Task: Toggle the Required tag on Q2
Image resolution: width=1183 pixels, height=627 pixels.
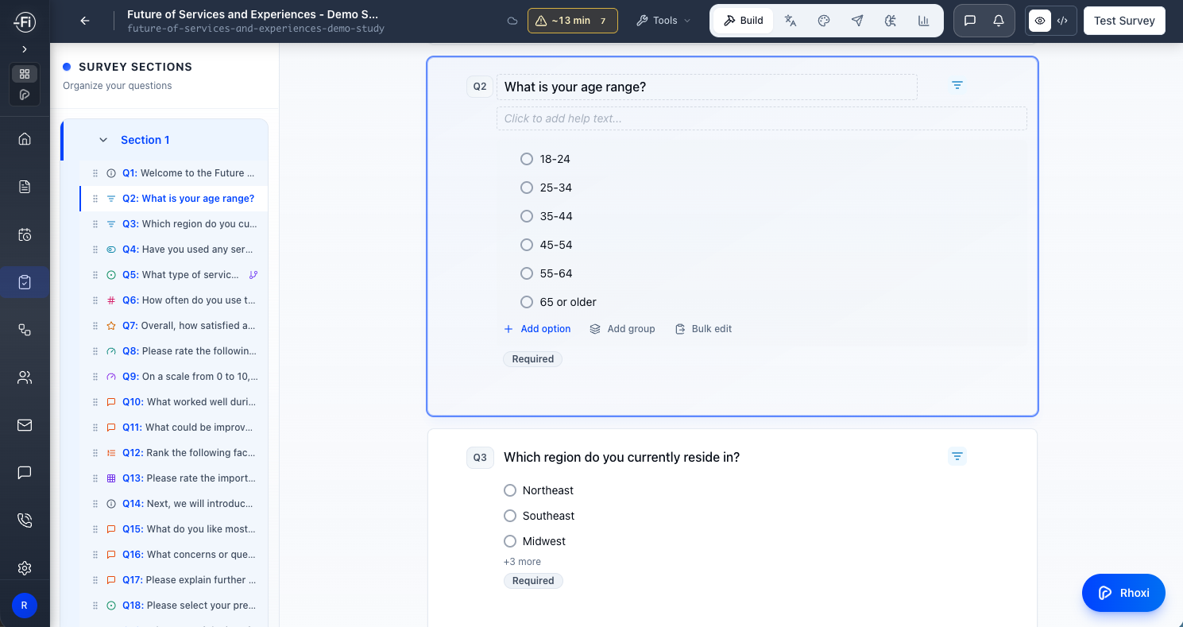Action: tap(532, 359)
